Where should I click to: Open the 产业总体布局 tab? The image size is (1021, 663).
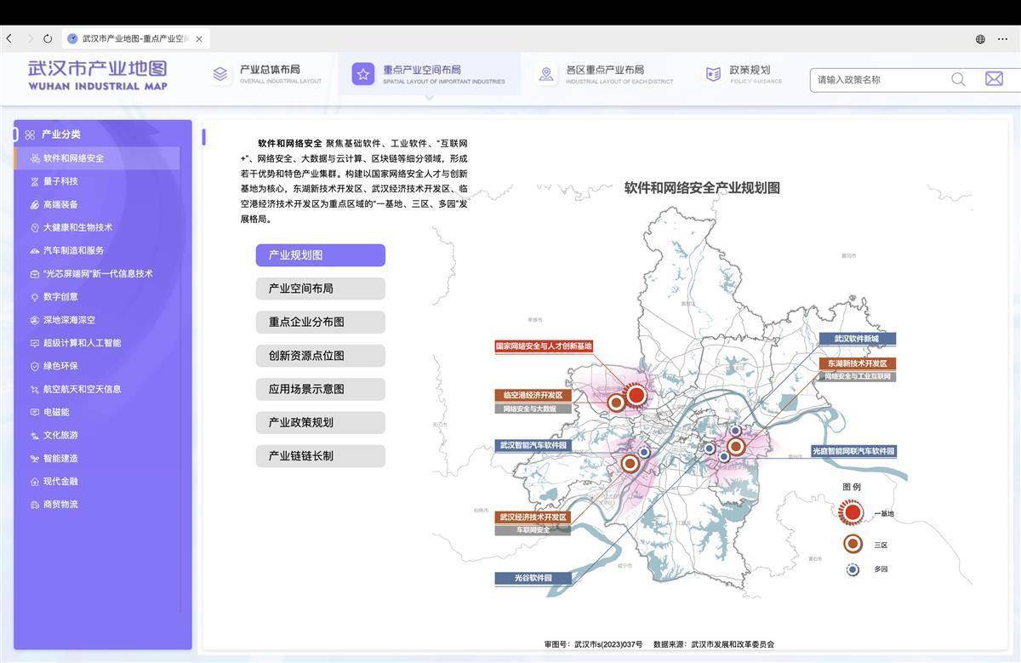click(x=269, y=74)
